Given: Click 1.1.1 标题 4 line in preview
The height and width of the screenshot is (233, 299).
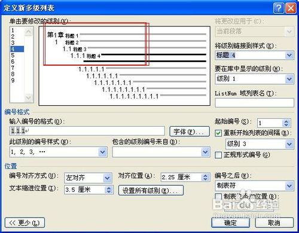Looking at the screenshot, I should click(138, 56).
